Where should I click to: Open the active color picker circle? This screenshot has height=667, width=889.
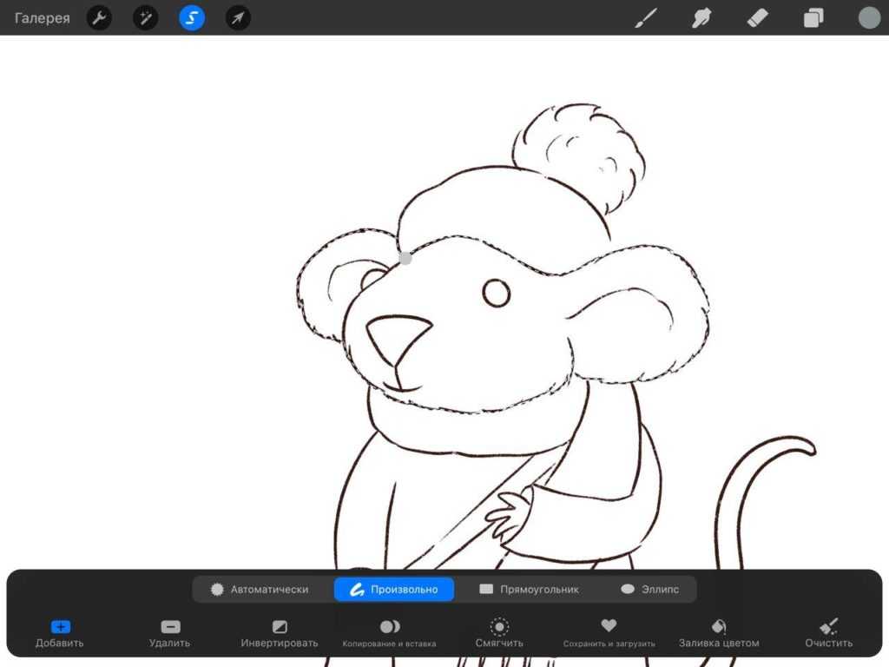[869, 17]
